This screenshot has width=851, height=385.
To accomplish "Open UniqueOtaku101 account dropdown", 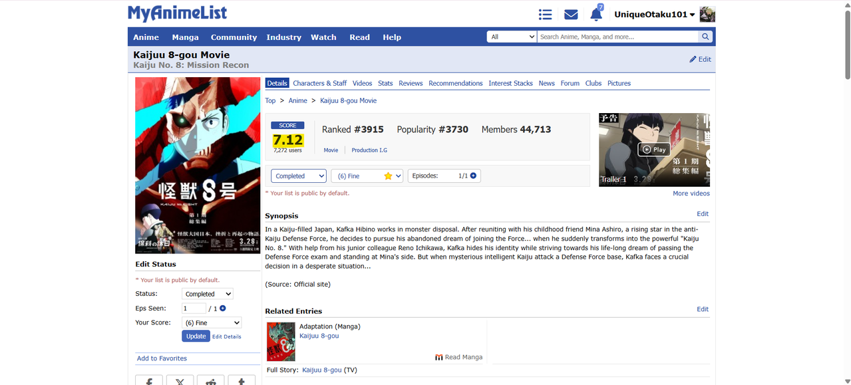I will click(655, 15).
